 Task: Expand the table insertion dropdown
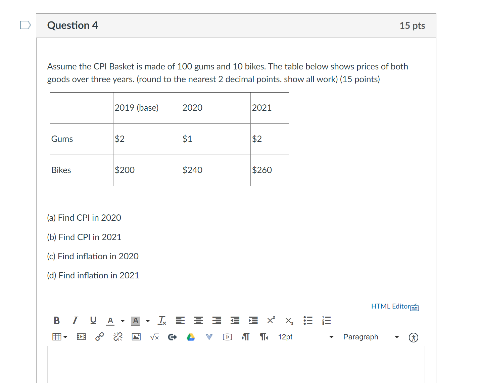pyautogui.click(x=65, y=337)
